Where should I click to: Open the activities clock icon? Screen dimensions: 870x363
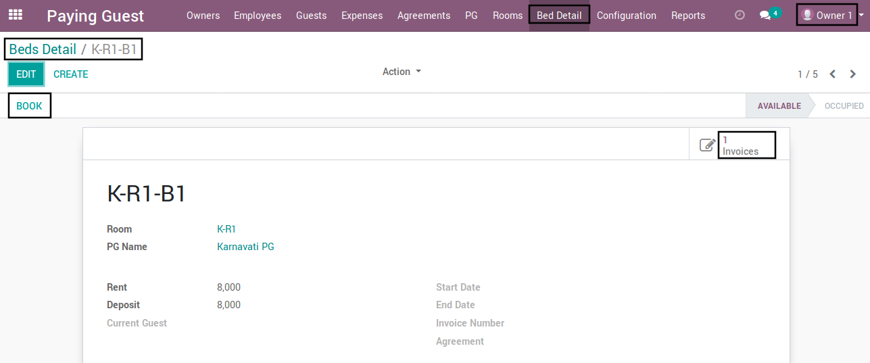[x=740, y=15]
